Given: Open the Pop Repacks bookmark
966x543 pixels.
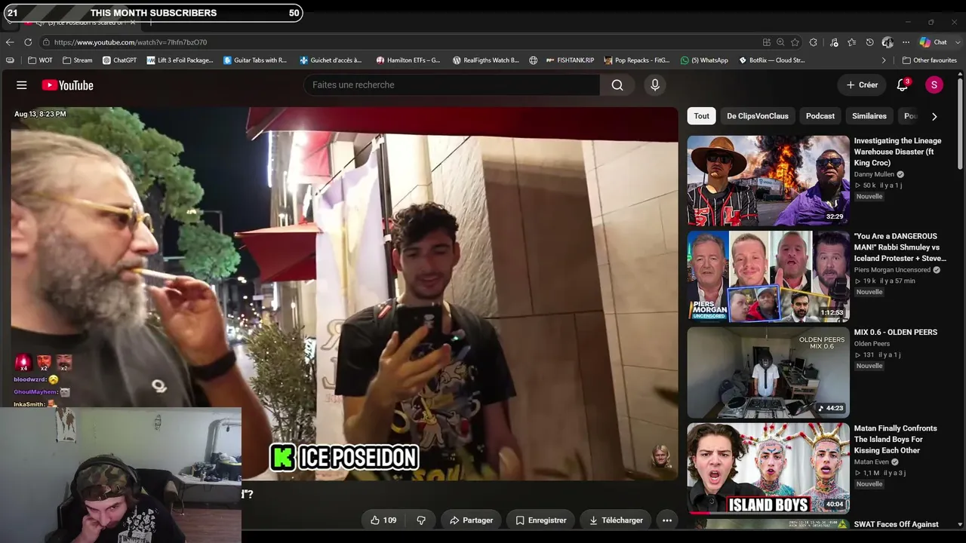Looking at the screenshot, I should [x=638, y=60].
